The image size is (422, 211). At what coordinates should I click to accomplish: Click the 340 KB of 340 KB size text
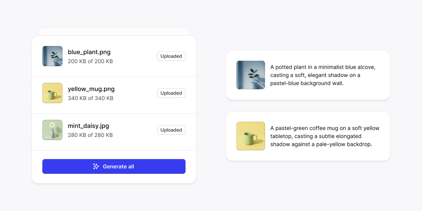[x=90, y=98]
